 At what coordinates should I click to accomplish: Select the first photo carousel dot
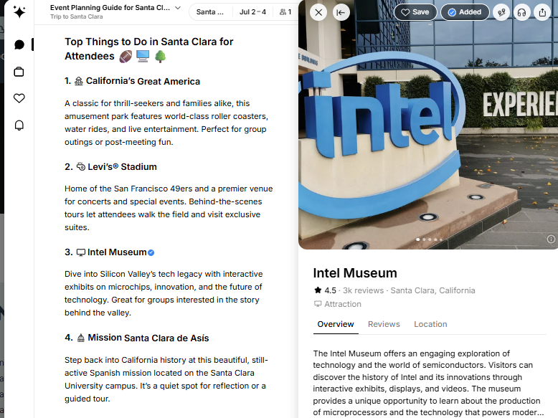tap(418, 239)
